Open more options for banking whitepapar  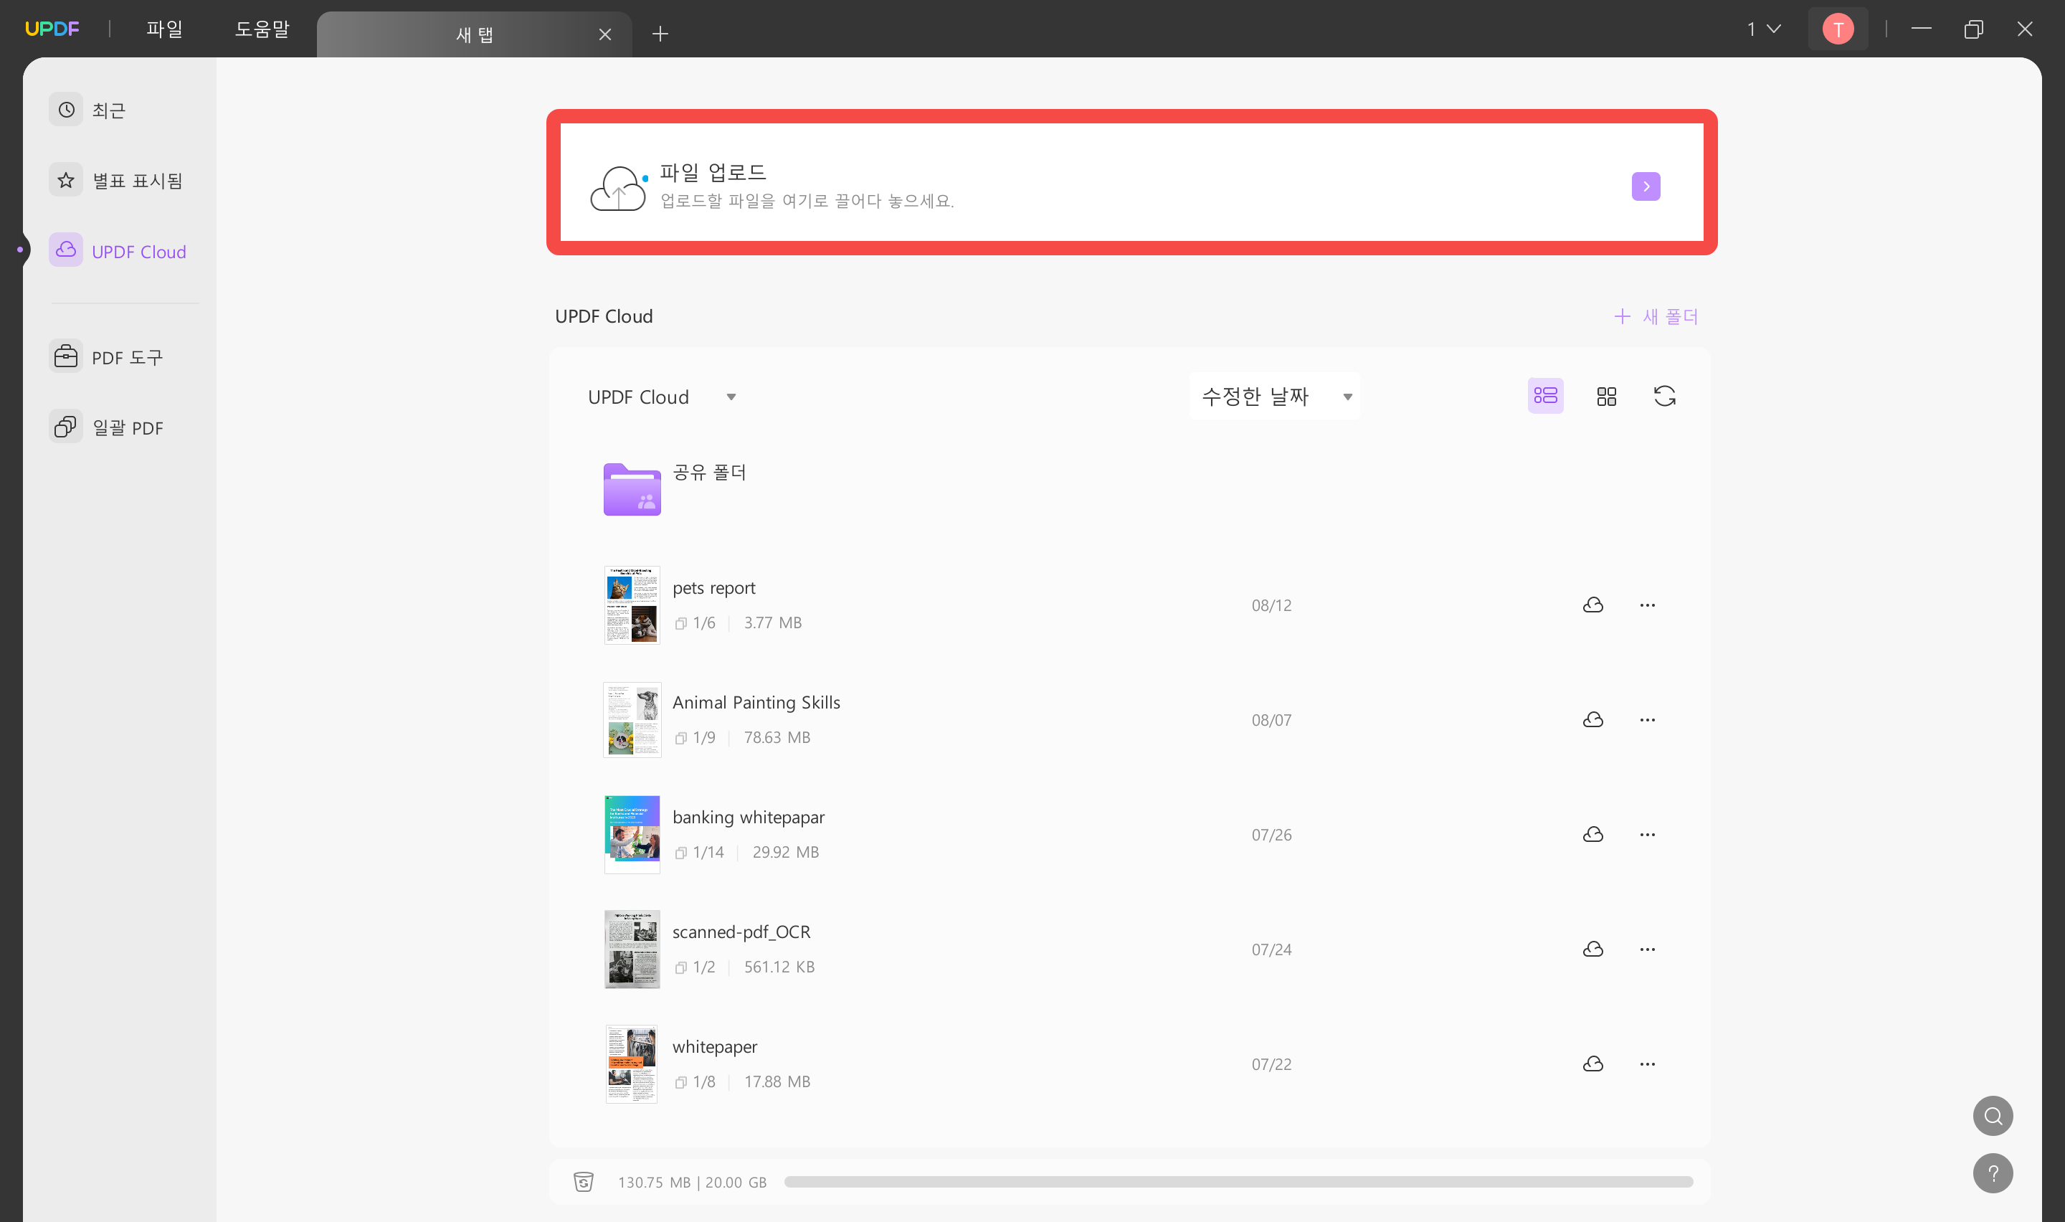point(1647,834)
